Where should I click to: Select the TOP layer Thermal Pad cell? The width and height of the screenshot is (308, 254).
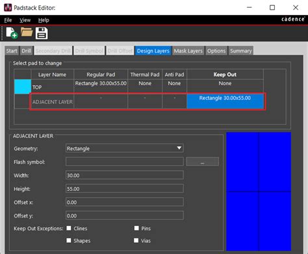point(145,86)
